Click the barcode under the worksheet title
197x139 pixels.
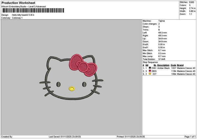click(33, 10)
